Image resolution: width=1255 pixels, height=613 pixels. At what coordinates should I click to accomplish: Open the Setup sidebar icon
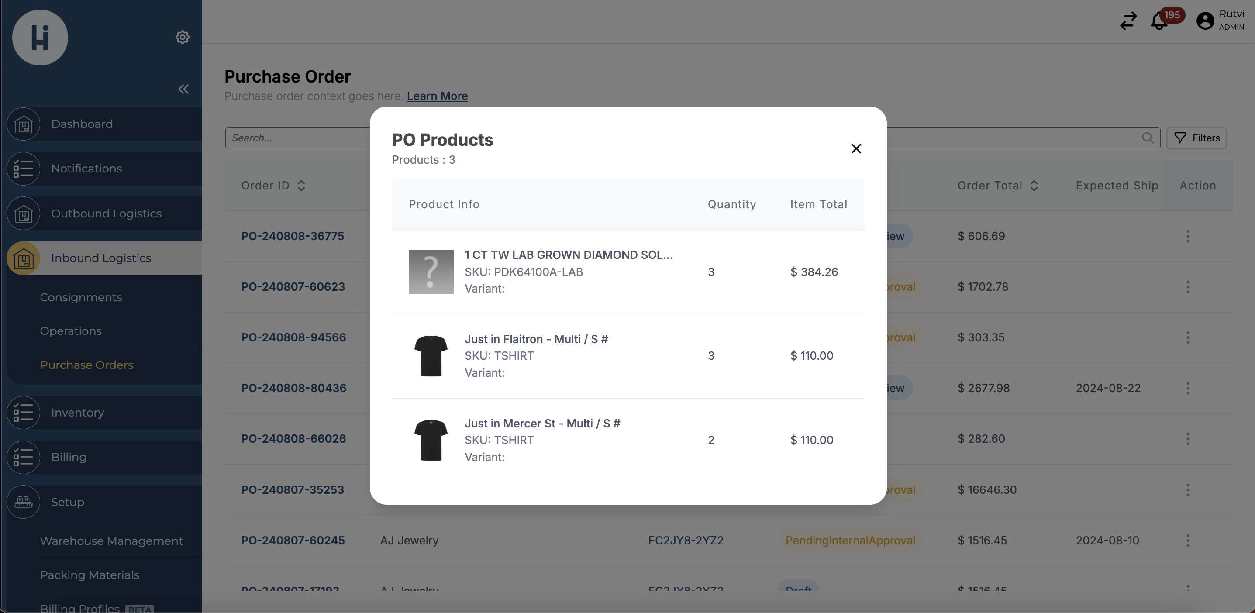(23, 502)
